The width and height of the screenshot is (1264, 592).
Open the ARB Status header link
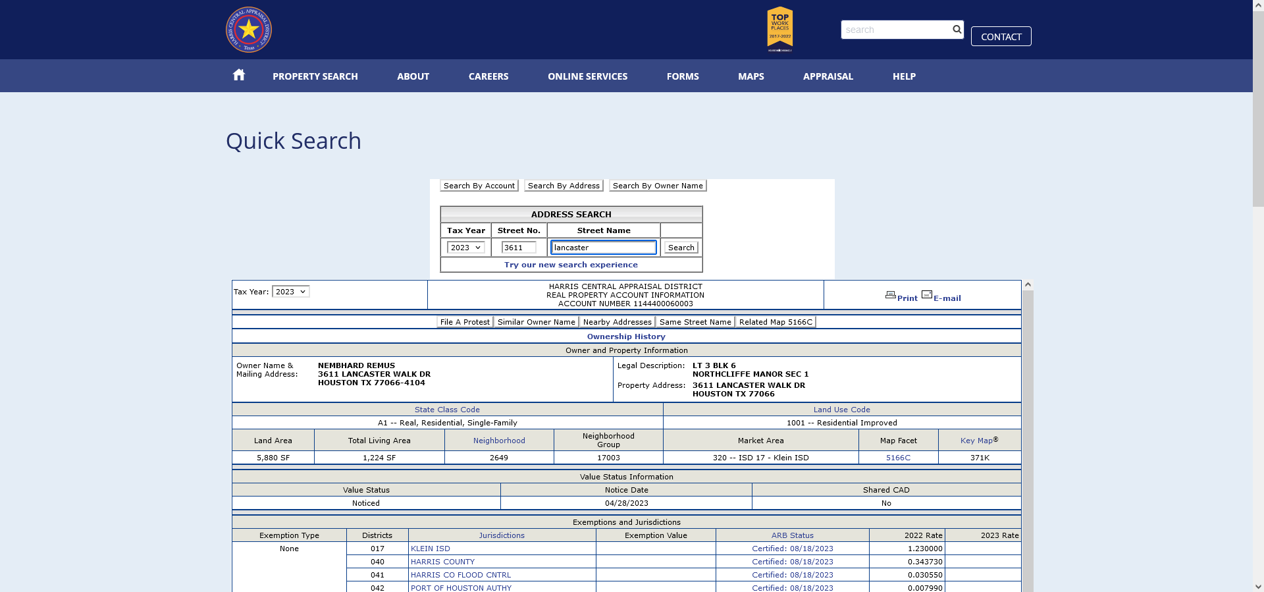point(793,535)
